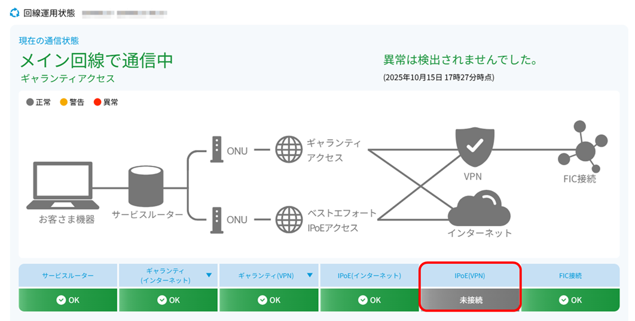635x321 pixels.
Task: Click the サービスルーター cylinder icon
Action: point(146,187)
